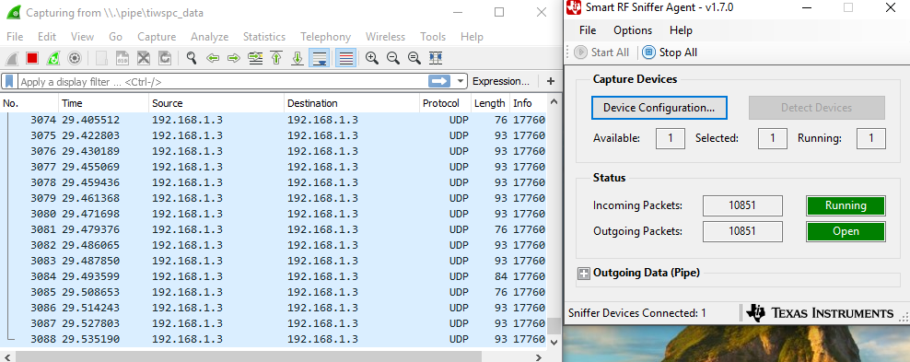This screenshot has height=362, width=910.
Task: Open Wireshark's Analyze menu
Action: point(209,37)
